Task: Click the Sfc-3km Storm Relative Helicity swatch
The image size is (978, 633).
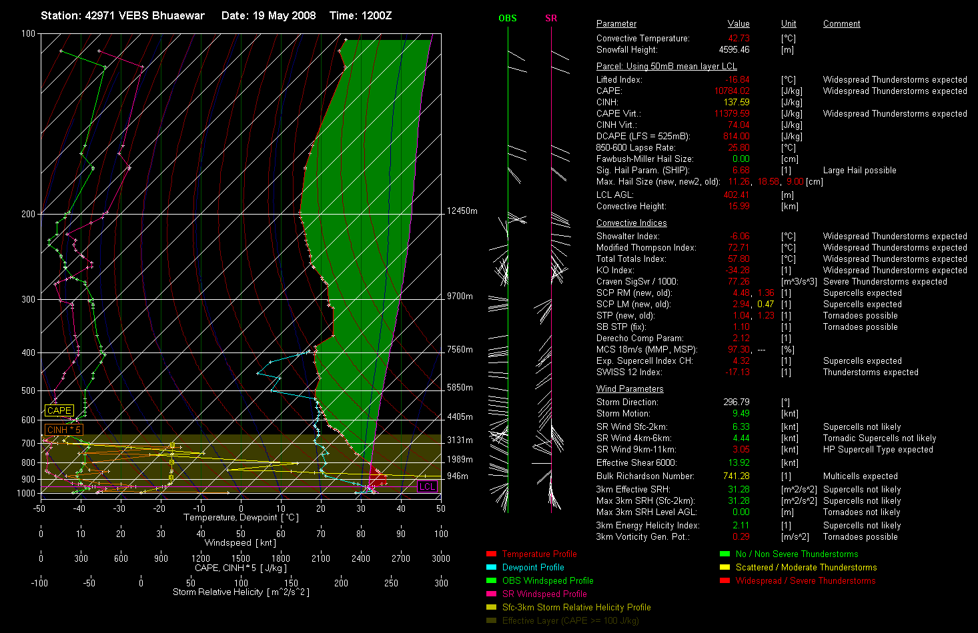Action: pos(491,607)
